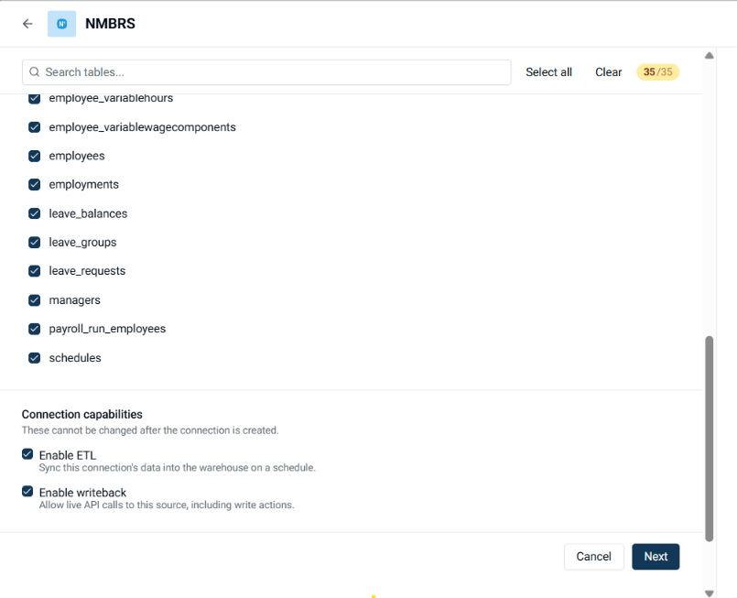Click the Enable ETL label text
Screen dimensions: 737x598
point(67,455)
